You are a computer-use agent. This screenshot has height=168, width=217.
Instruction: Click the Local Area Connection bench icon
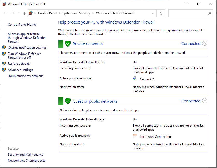pos(134,136)
